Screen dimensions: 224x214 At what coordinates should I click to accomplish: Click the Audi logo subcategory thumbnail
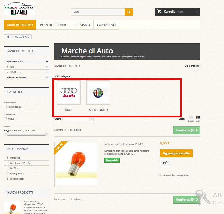click(x=69, y=92)
